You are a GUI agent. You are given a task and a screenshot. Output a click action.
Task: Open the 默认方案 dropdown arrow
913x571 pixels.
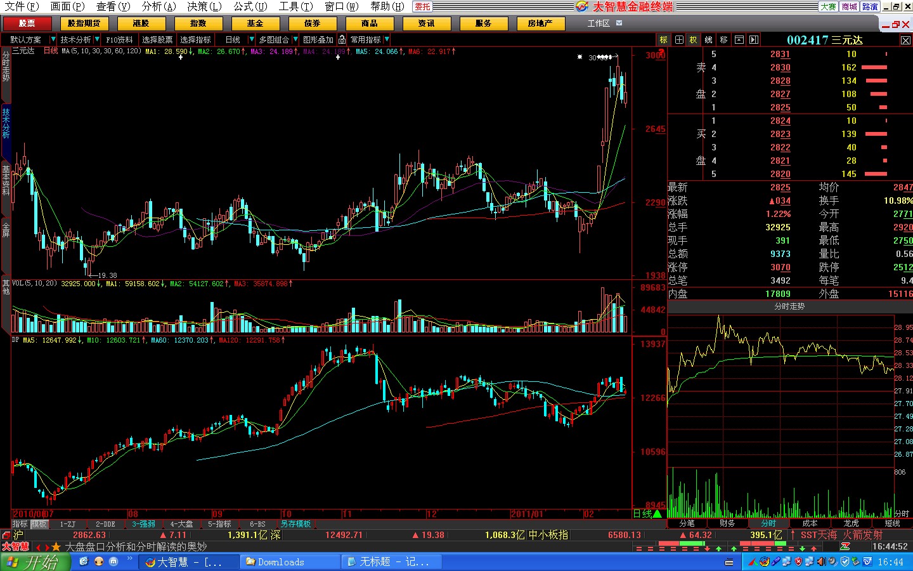(x=53, y=39)
